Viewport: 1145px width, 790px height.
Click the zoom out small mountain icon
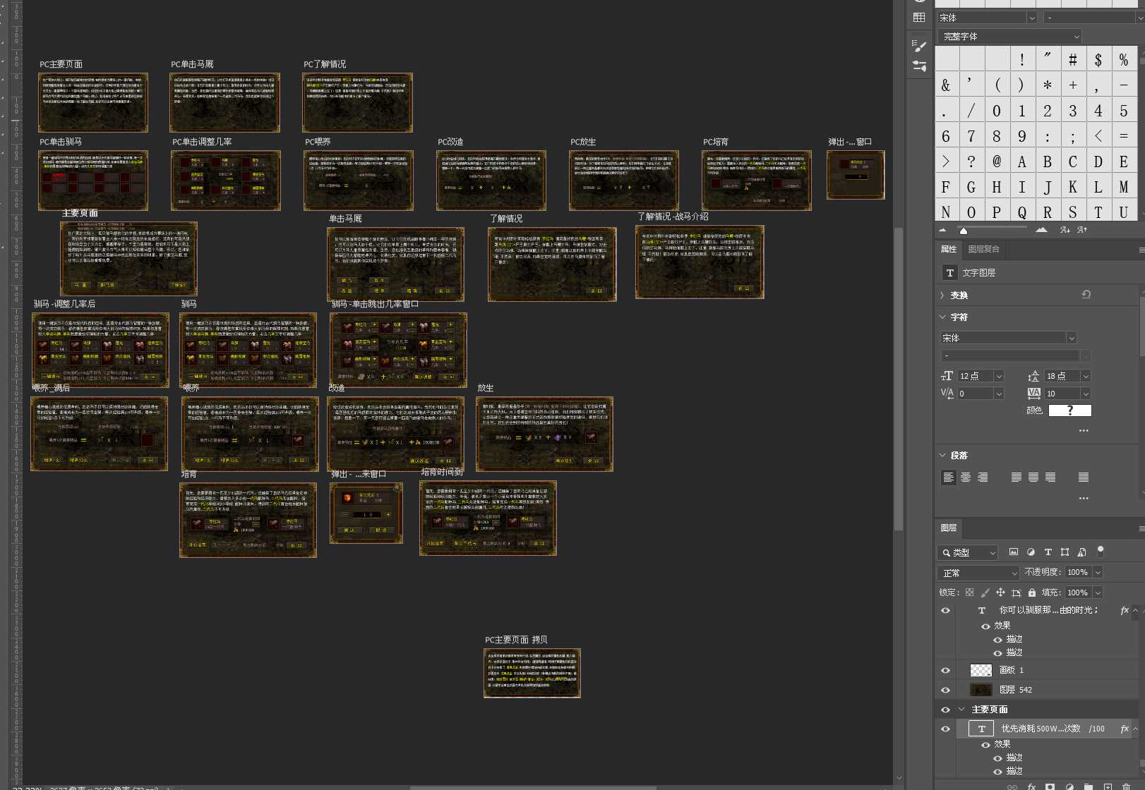click(942, 230)
